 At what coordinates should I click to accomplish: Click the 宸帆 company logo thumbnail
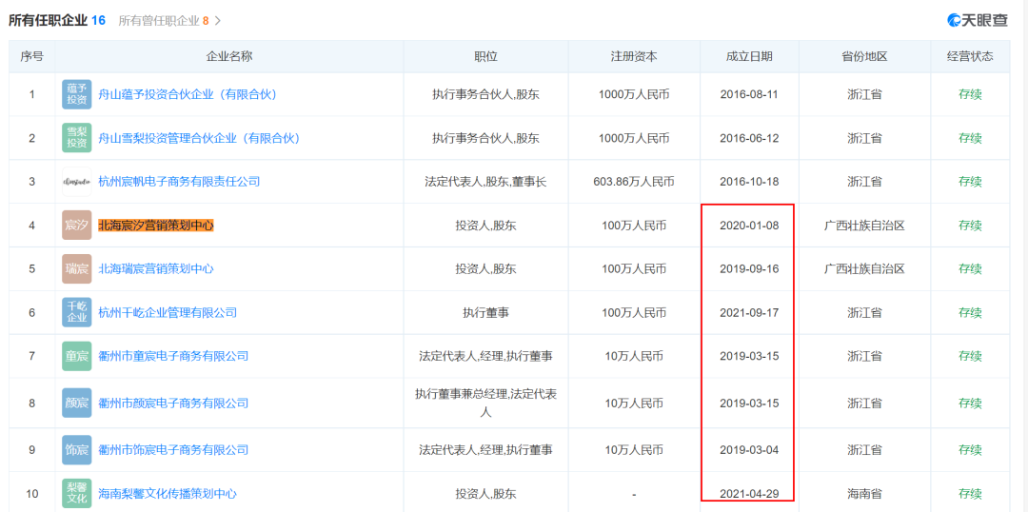point(77,182)
